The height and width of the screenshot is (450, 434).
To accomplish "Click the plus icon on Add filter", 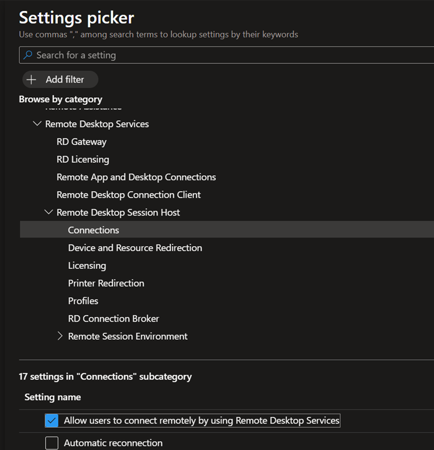I will [x=31, y=80].
